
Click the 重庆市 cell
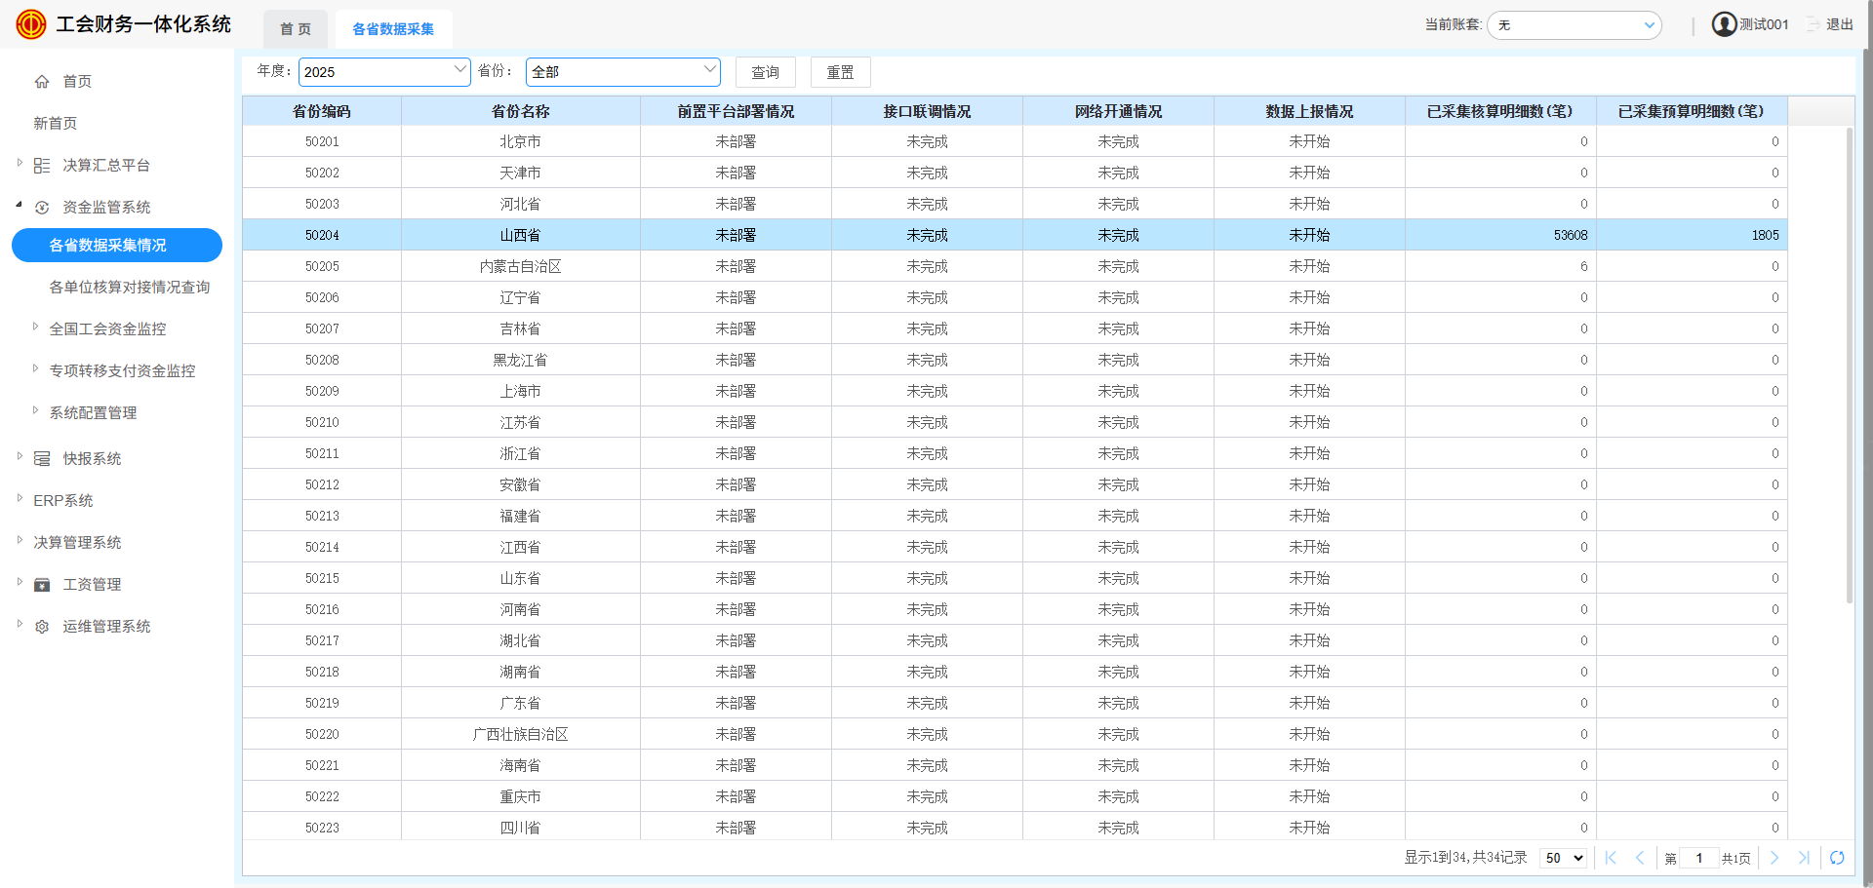pyautogui.click(x=521, y=796)
